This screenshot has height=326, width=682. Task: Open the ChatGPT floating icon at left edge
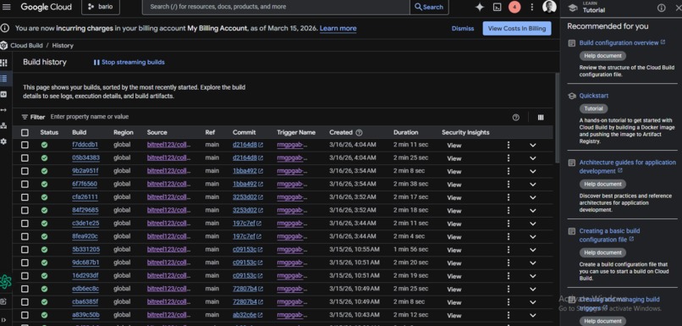(6, 282)
